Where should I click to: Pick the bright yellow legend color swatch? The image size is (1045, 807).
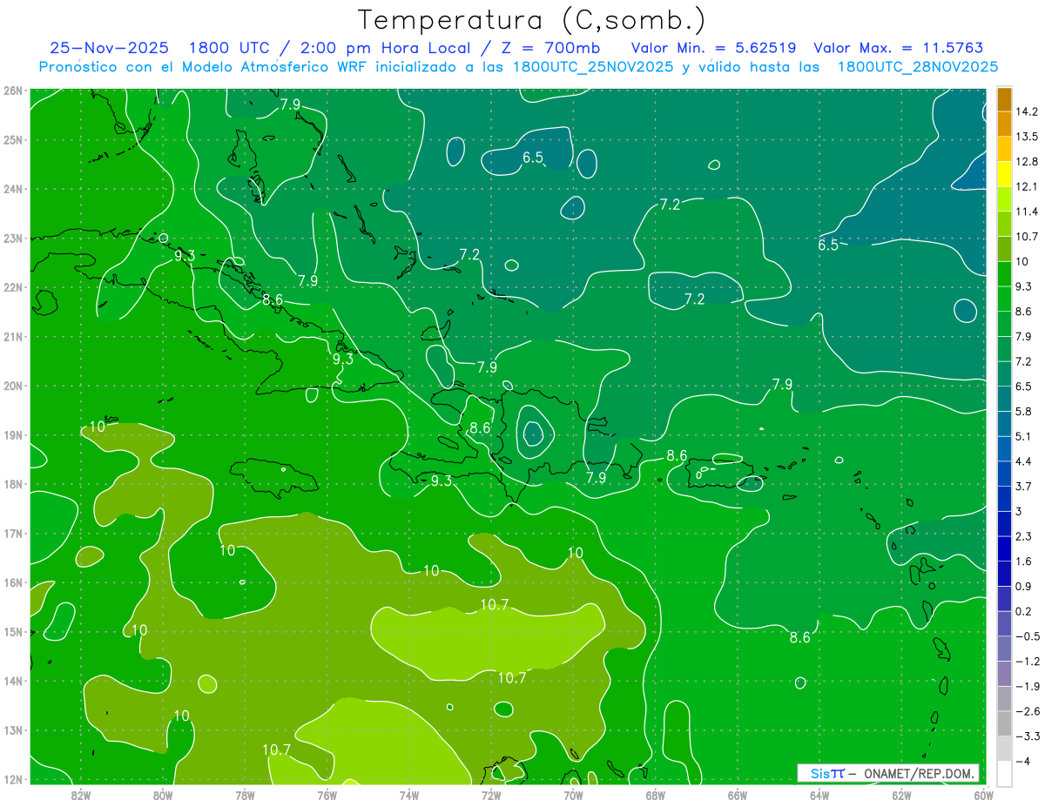(x=1004, y=174)
